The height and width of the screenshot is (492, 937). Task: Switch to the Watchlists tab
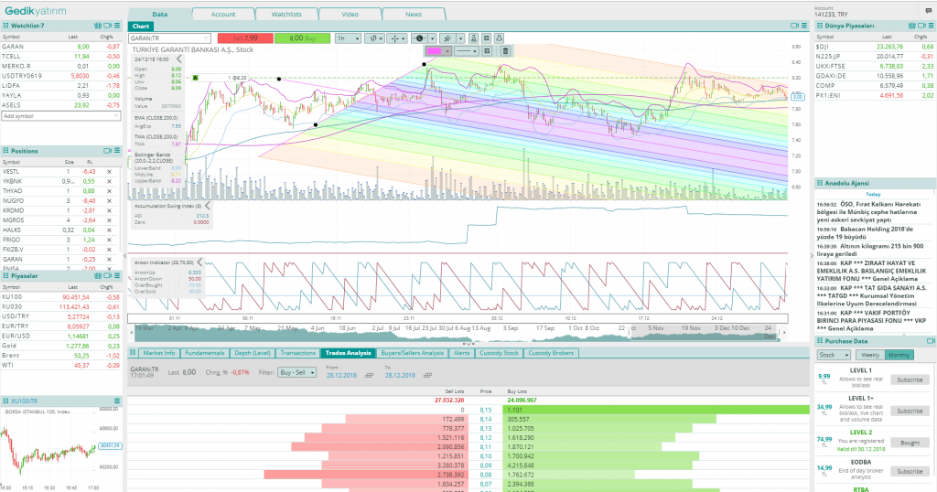tap(286, 15)
